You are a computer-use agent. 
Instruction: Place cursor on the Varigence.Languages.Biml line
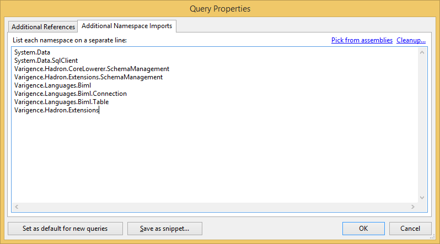(x=52, y=85)
